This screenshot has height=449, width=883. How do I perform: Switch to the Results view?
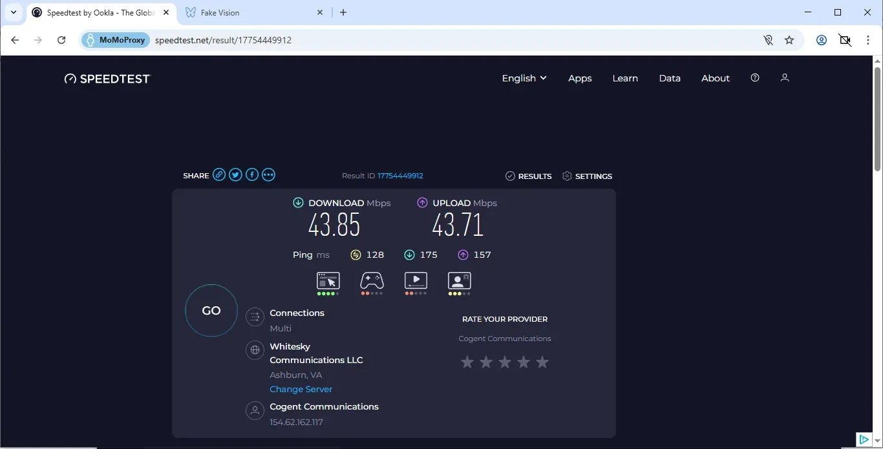pos(528,176)
